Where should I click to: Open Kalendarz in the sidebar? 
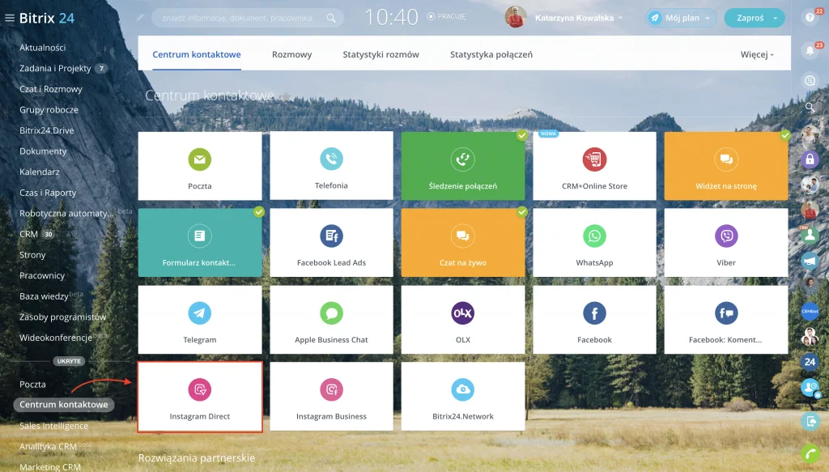click(39, 172)
